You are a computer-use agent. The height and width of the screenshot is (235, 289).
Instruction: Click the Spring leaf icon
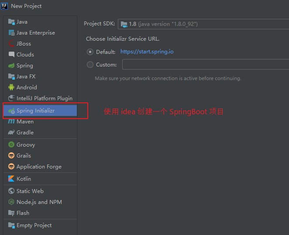11,66
